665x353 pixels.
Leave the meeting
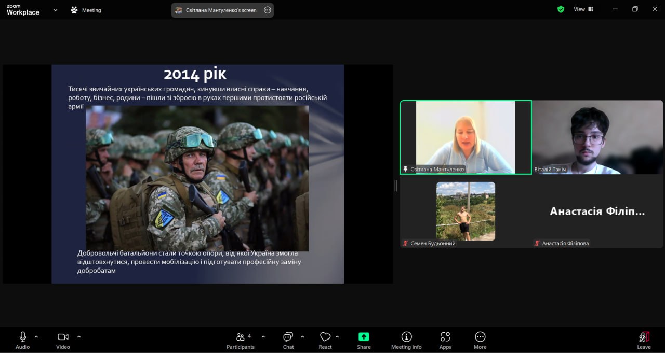click(x=644, y=340)
